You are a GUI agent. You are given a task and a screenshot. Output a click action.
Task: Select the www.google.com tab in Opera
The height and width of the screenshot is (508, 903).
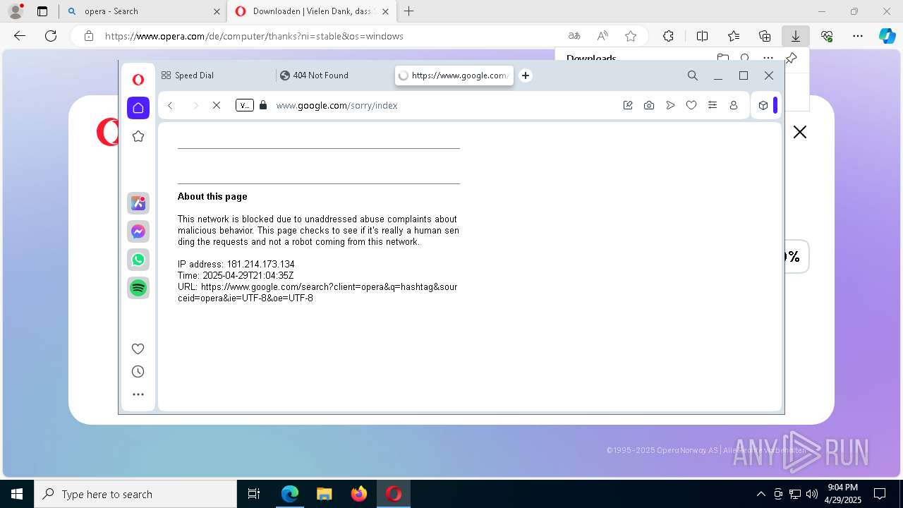click(454, 75)
